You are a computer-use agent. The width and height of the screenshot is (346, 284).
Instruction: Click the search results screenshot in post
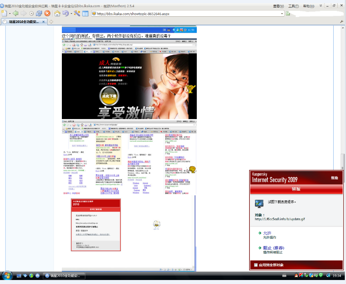click(129, 157)
